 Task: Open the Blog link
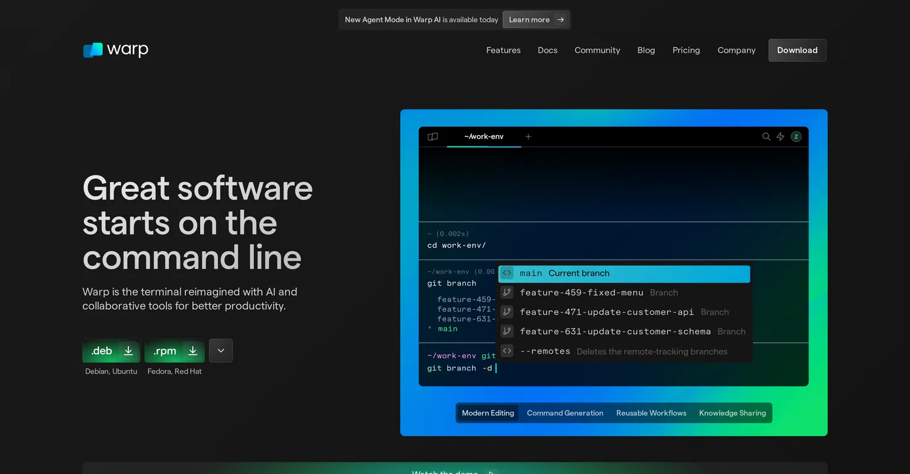click(x=646, y=50)
